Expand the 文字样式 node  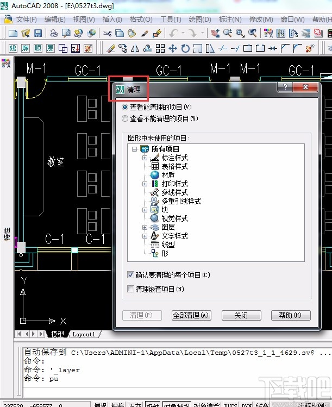point(145,236)
